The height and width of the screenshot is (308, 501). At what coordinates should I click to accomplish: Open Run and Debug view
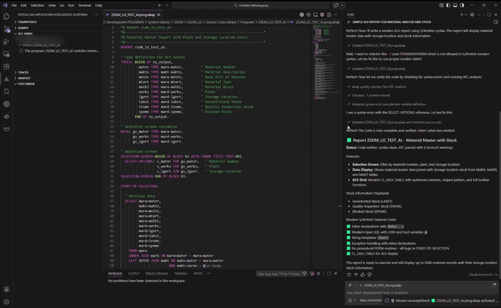tap(7, 42)
